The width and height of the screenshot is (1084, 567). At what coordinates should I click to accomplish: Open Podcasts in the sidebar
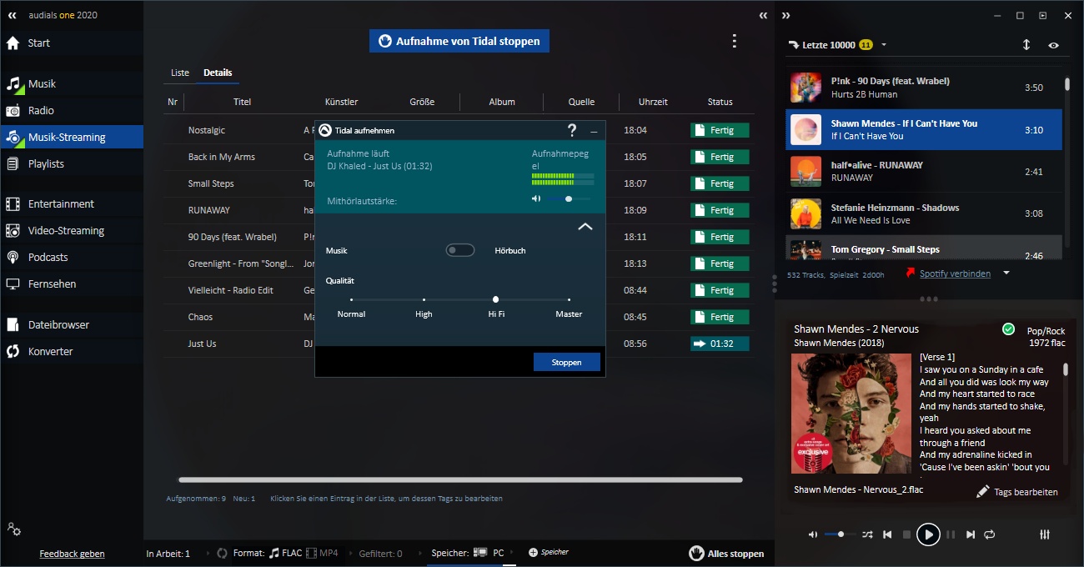pyautogui.click(x=48, y=257)
